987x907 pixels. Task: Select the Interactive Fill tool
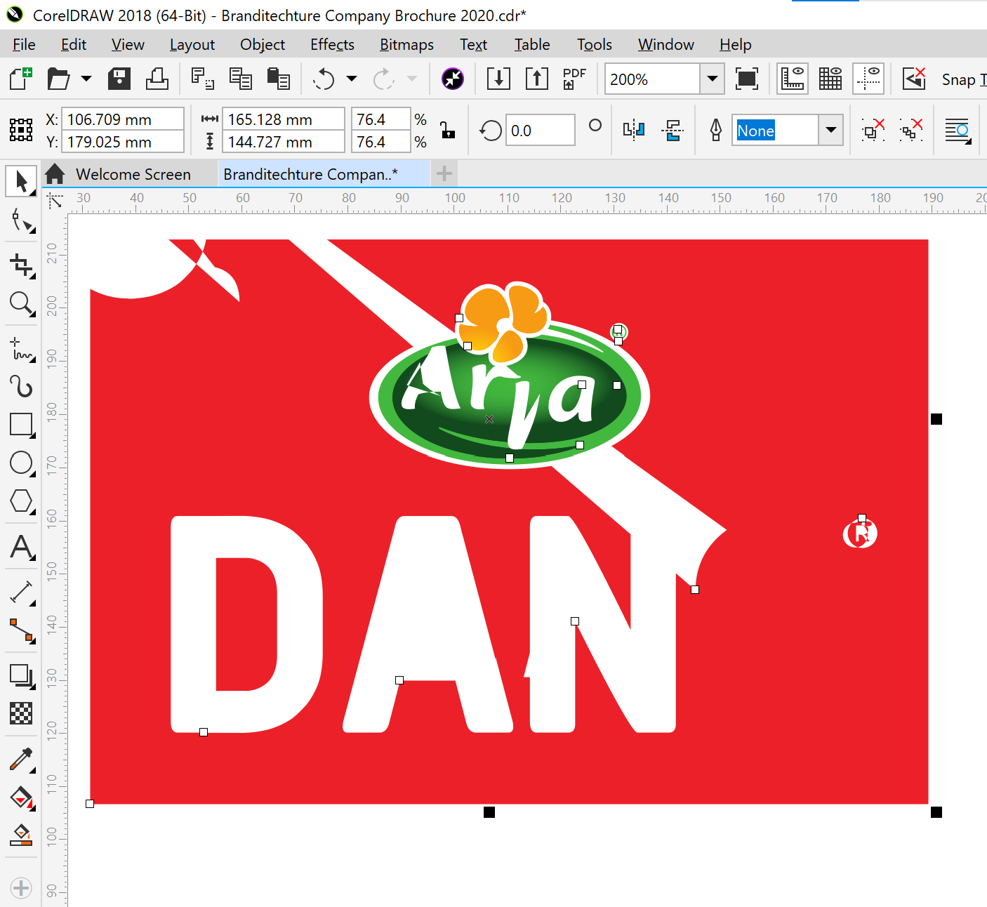[21, 797]
